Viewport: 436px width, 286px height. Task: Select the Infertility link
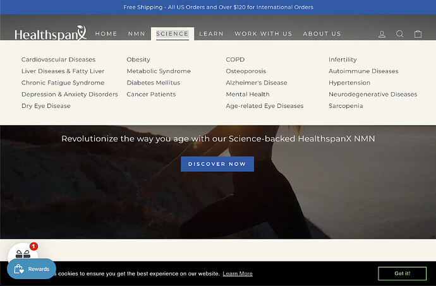[343, 59]
